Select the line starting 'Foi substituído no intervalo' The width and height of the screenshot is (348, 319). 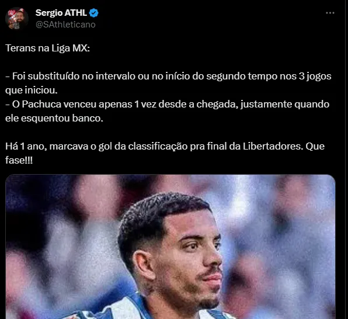coord(168,76)
